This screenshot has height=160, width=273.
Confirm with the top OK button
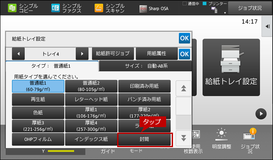point(185,38)
